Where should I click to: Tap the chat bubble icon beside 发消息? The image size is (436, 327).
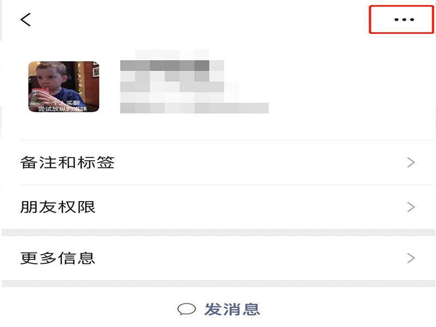tap(186, 309)
